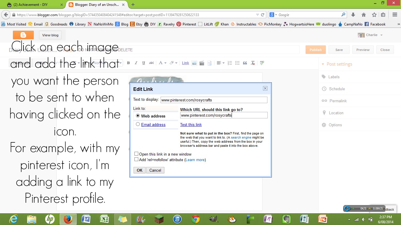Check 'Open this link in a new window'

point(137,154)
